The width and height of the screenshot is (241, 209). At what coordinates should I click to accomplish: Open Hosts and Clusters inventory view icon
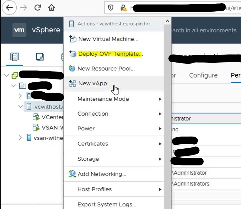14,57
